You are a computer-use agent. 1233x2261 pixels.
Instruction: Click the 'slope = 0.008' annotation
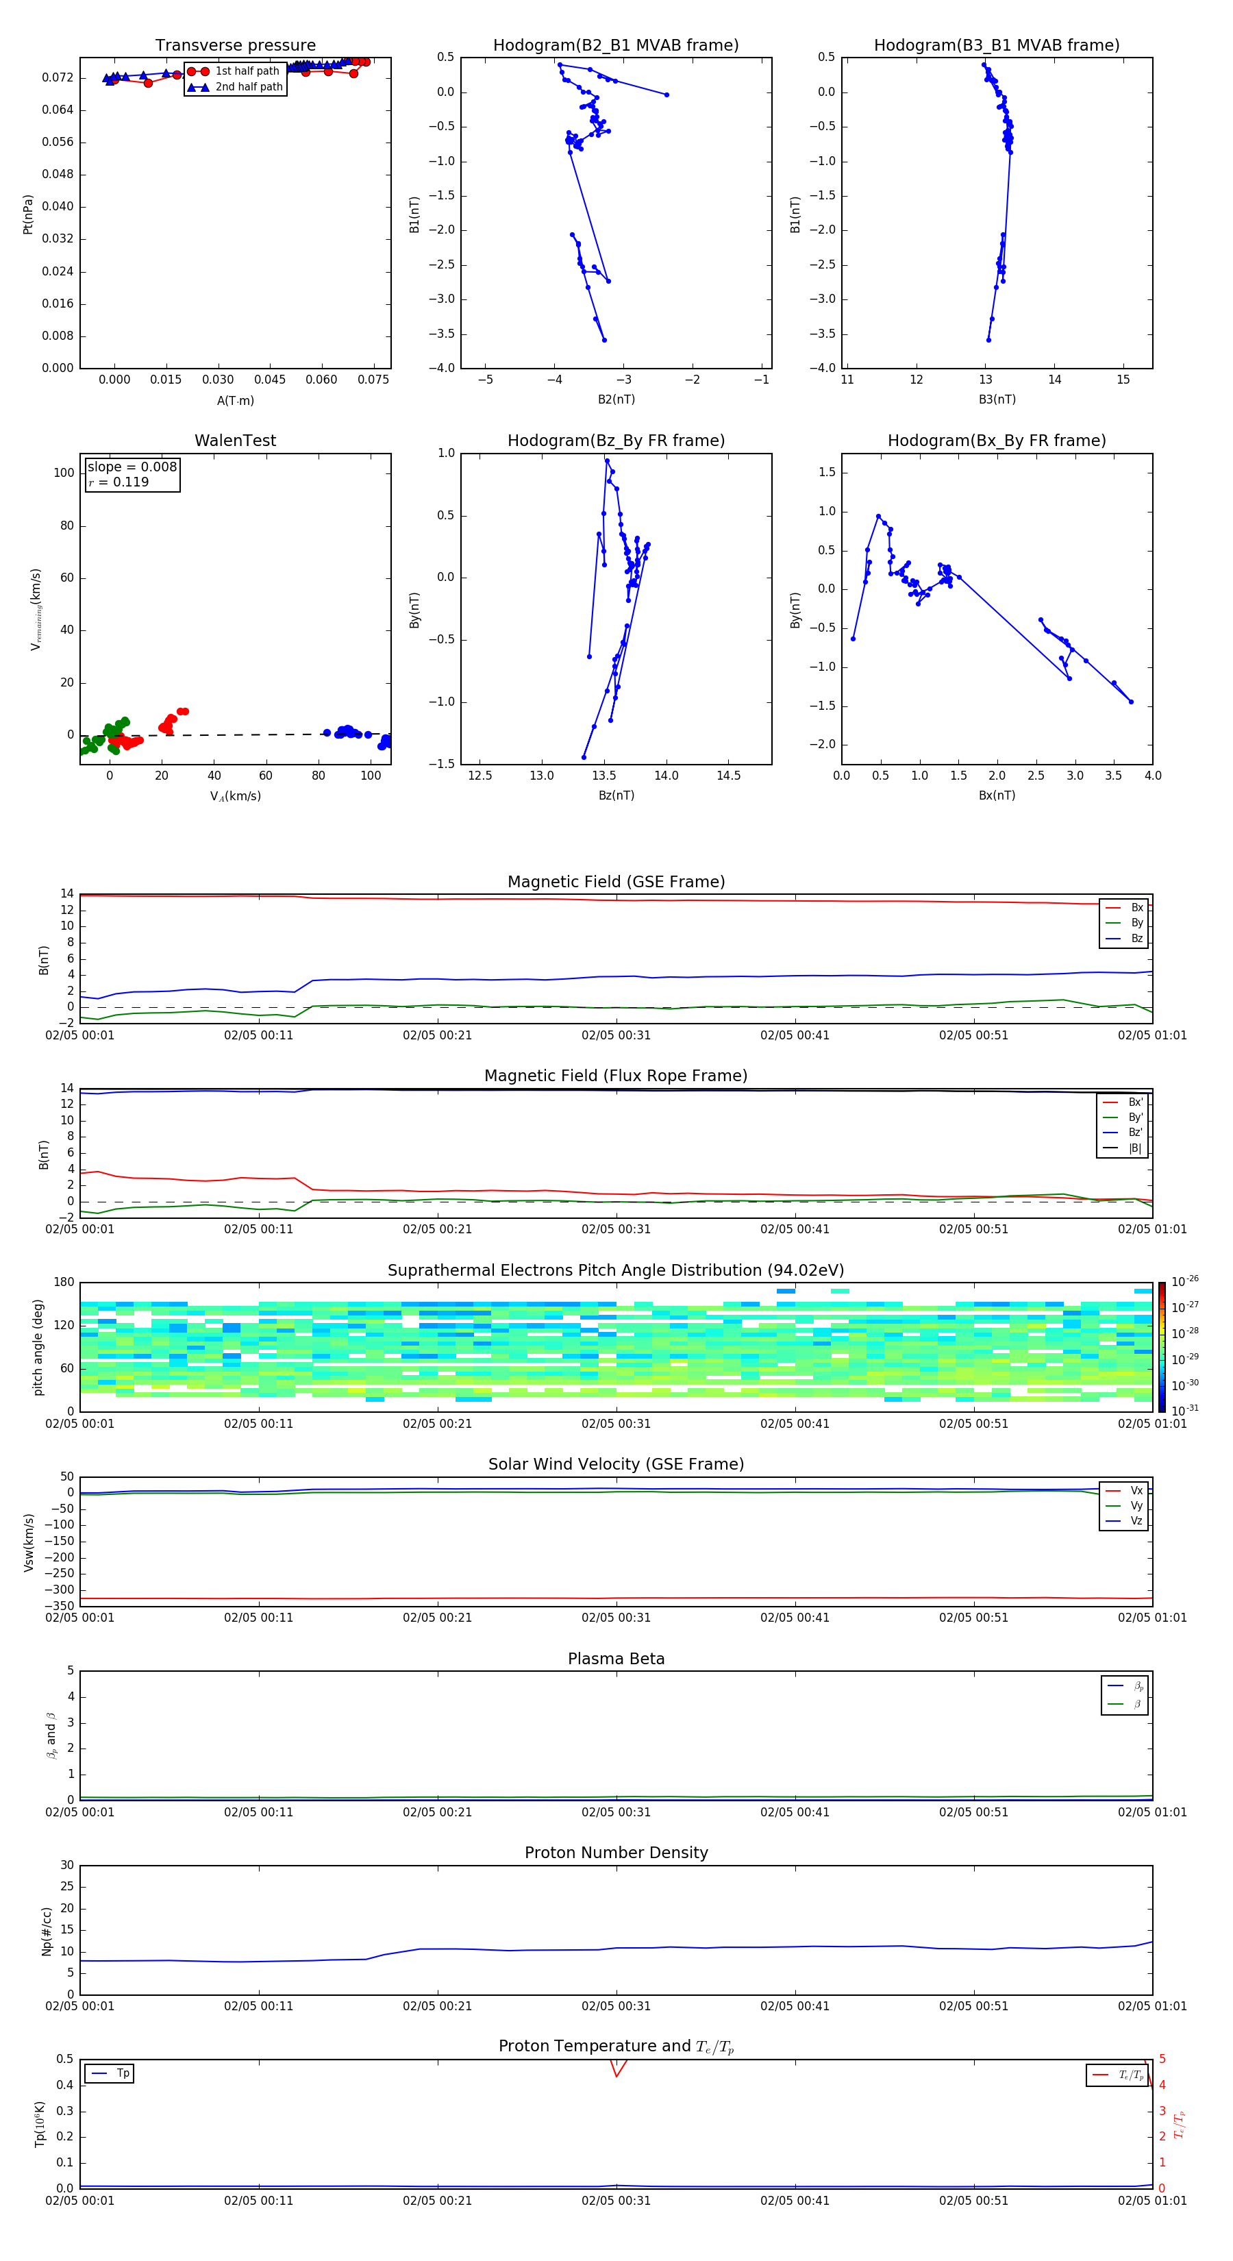point(132,467)
